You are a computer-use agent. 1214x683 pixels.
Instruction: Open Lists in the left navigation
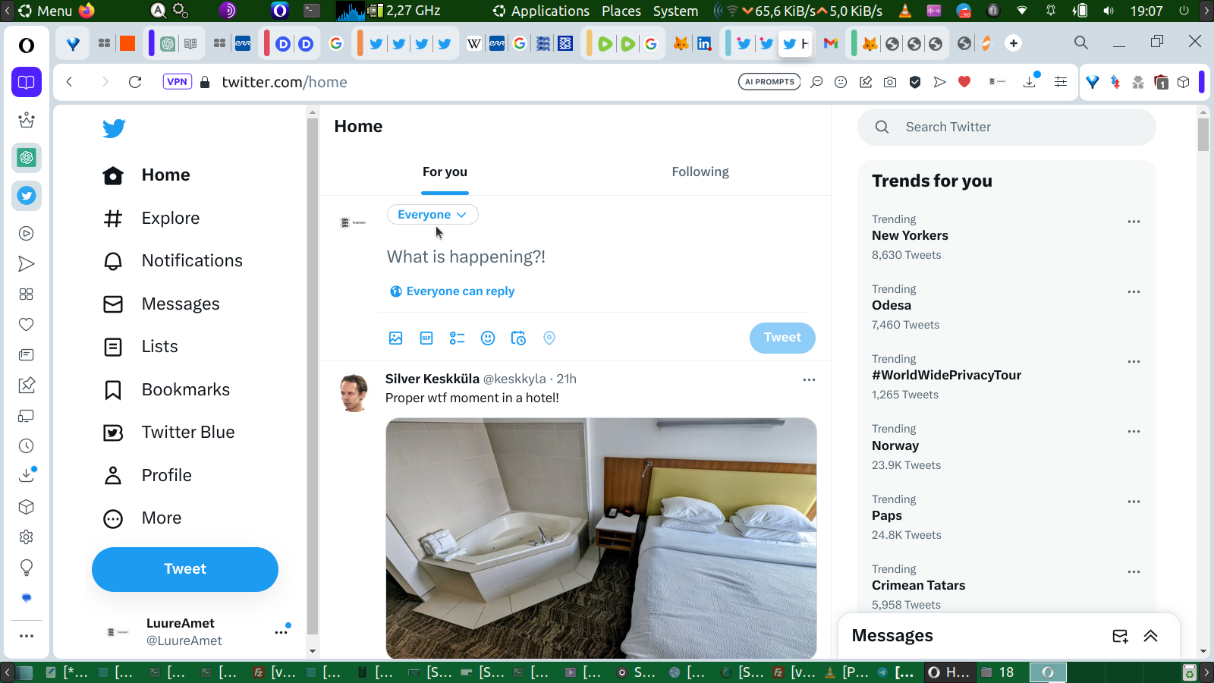[140, 347]
